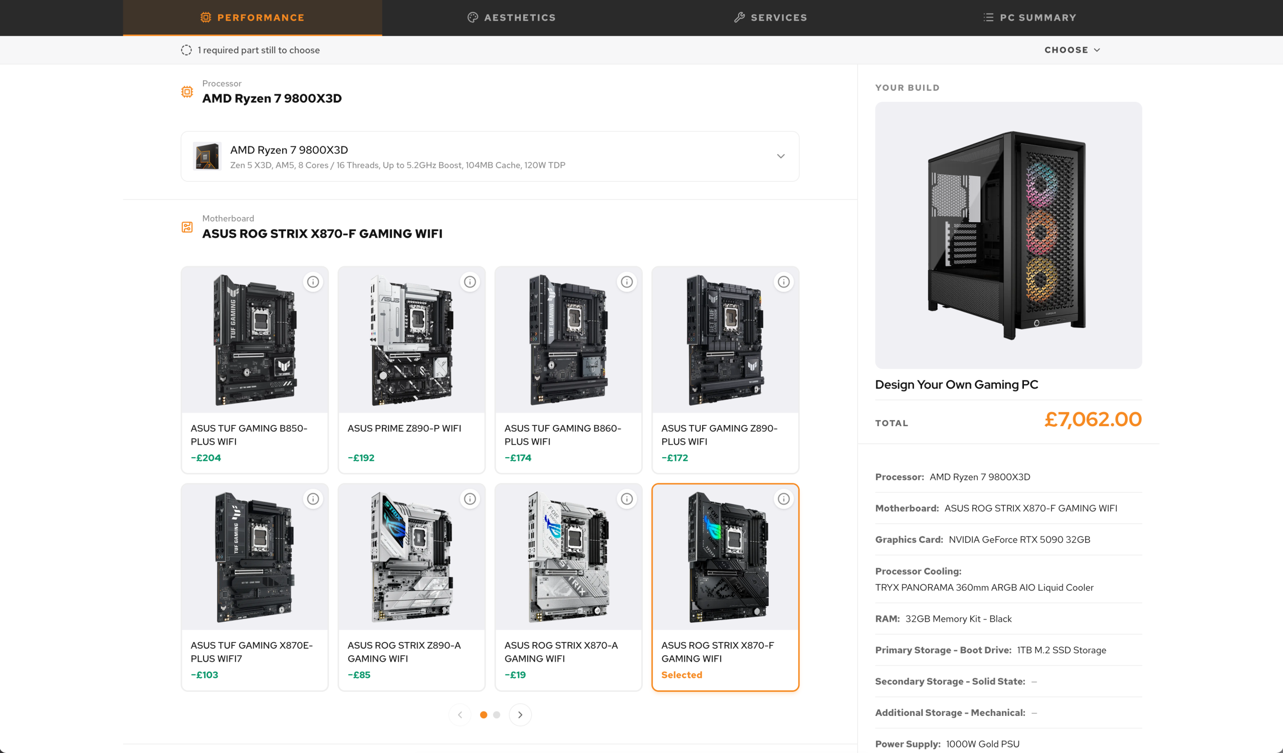The height and width of the screenshot is (753, 1283).
Task: Click the Processor row in build summary
Action: [x=1008, y=477]
